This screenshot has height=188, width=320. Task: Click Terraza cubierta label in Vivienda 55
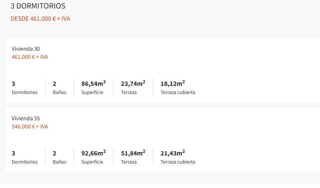(x=178, y=162)
